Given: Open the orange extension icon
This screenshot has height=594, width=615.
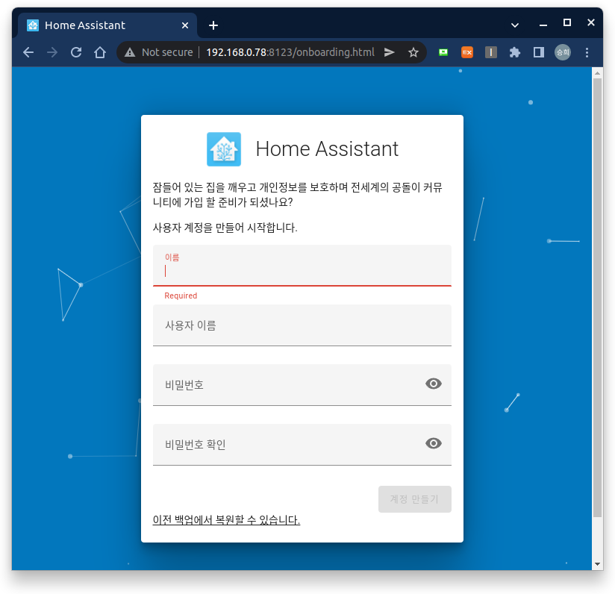Looking at the screenshot, I should click(467, 52).
